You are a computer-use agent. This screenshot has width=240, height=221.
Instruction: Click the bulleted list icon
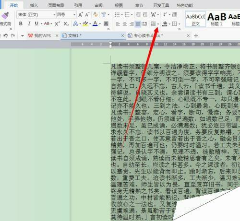[x=117, y=15]
